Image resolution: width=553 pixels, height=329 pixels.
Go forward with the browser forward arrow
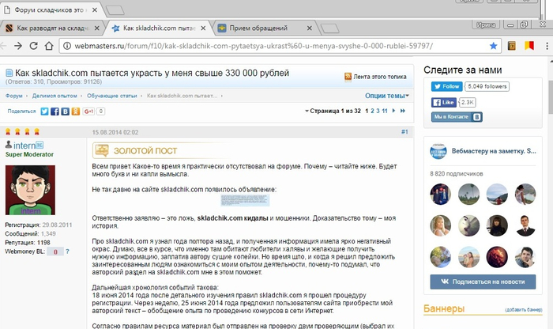[x=18, y=46]
